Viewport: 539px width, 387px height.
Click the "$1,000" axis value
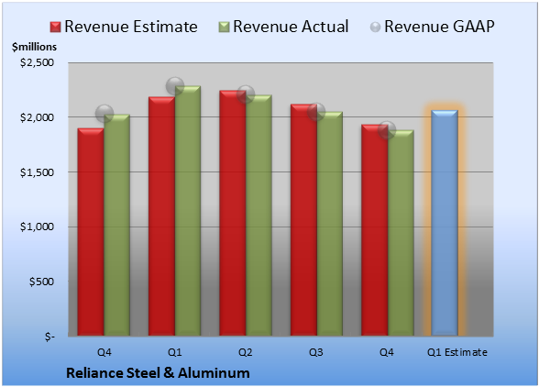(37, 227)
